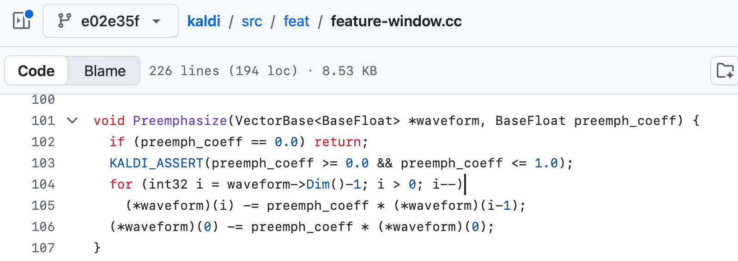Select line number 104

pyautogui.click(x=43, y=184)
